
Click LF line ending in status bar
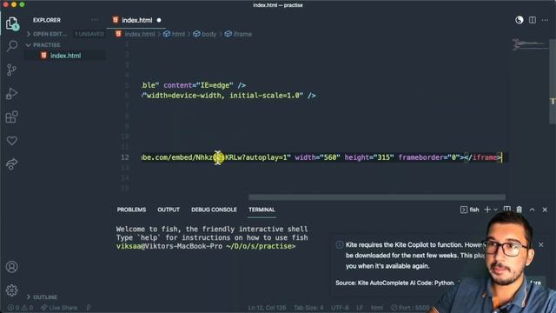pyautogui.click(x=360, y=308)
